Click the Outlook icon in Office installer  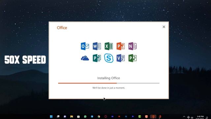[x=85, y=46]
